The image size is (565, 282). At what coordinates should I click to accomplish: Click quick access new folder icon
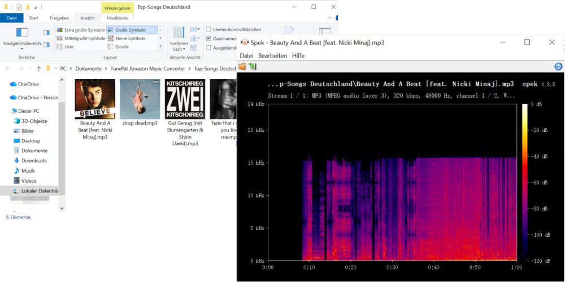click(x=28, y=7)
